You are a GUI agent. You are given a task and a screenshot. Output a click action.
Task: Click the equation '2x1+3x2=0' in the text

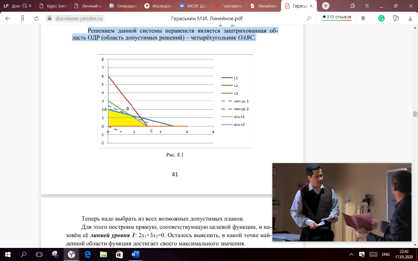click(x=149, y=236)
